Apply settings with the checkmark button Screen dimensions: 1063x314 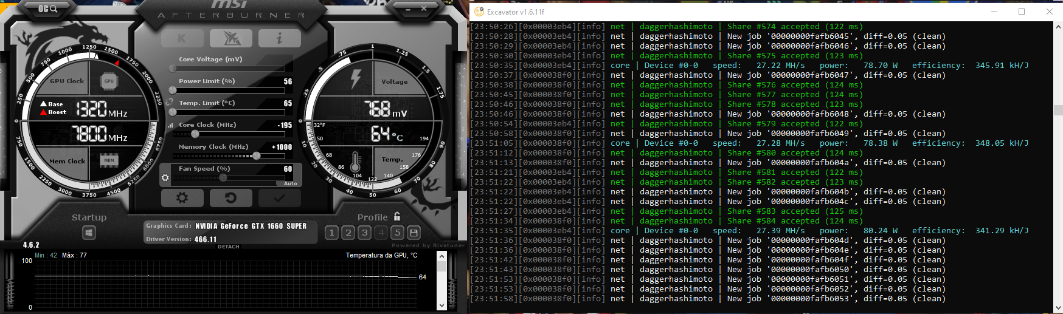pyautogui.click(x=279, y=198)
